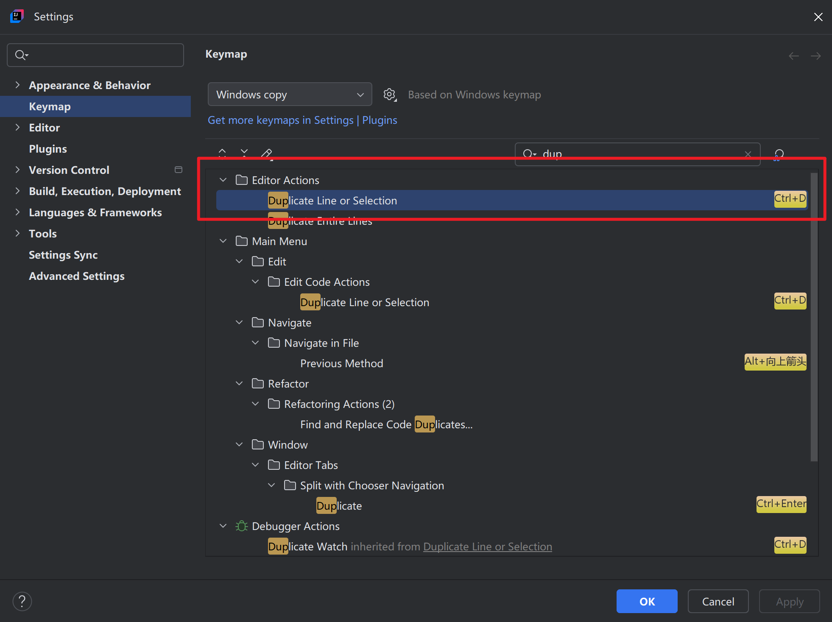Image resolution: width=832 pixels, height=622 pixels.
Task: Select Duplicate Line or Selection under Edit Code Actions
Action: [x=365, y=302]
